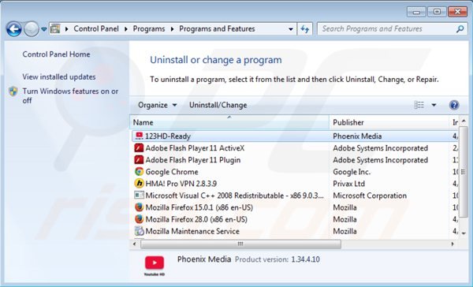473x287 pixels.
Task: Click the Microsoft Visual C++ 2008 icon
Action: point(139,196)
